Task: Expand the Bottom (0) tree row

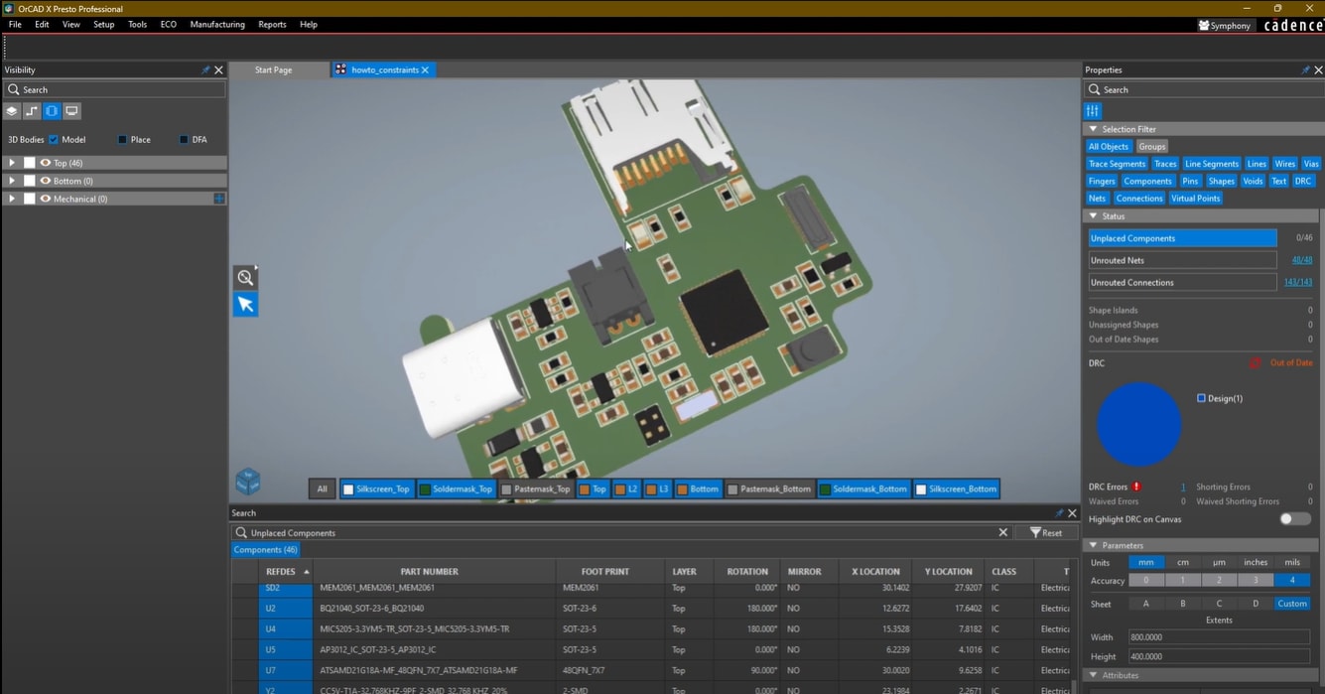Action: click(12, 181)
